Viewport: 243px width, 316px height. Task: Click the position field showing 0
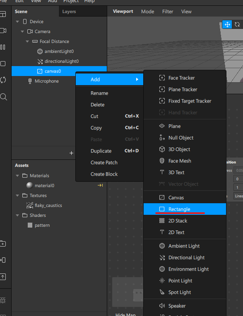[238, 179]
